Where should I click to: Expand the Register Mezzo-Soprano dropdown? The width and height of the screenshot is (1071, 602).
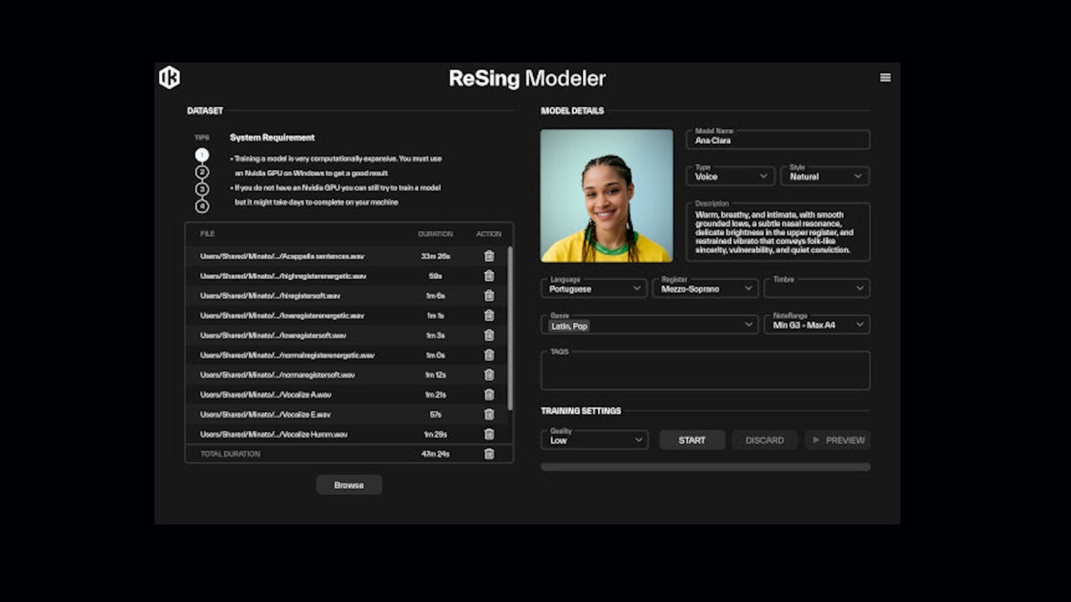coord(705,288)
